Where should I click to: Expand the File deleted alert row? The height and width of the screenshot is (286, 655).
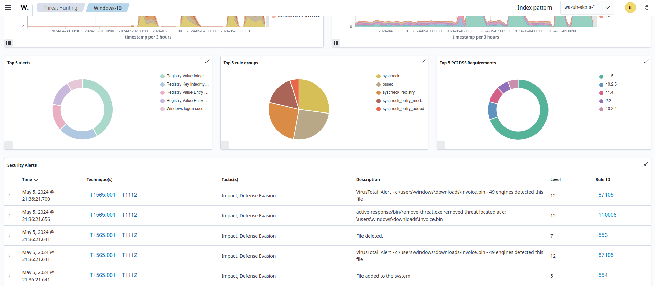tap(9, 236)
